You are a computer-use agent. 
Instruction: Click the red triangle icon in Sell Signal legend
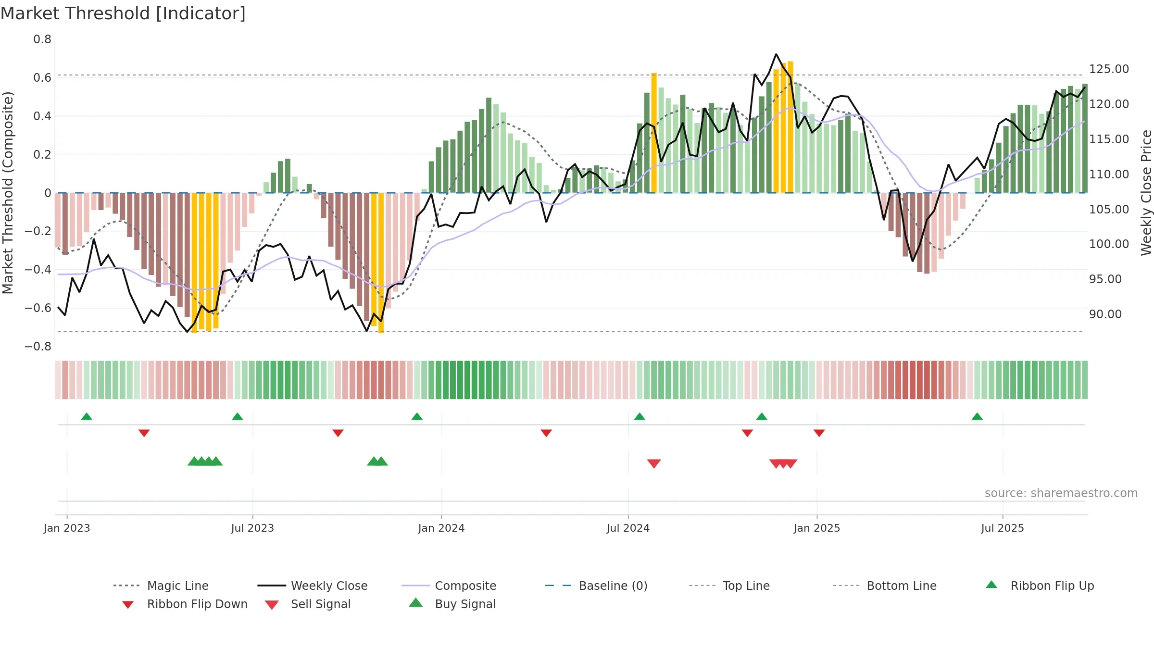coord(272,605)
